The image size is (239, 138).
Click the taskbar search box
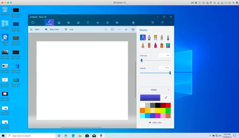point(31,136)
